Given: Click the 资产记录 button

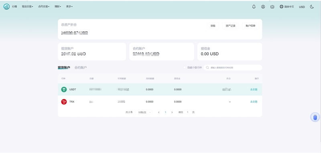Looking at the screenshot, I should click(230, 26).
